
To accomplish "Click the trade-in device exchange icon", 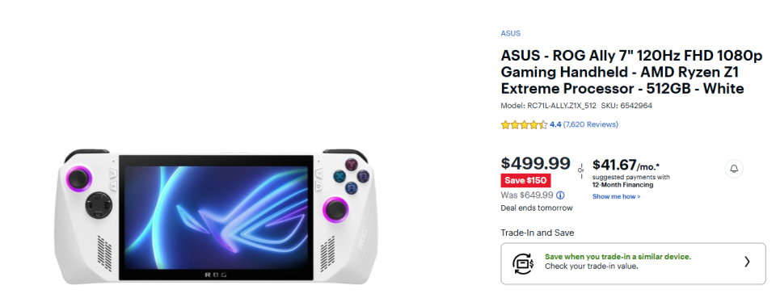I will tap(523, 262).
